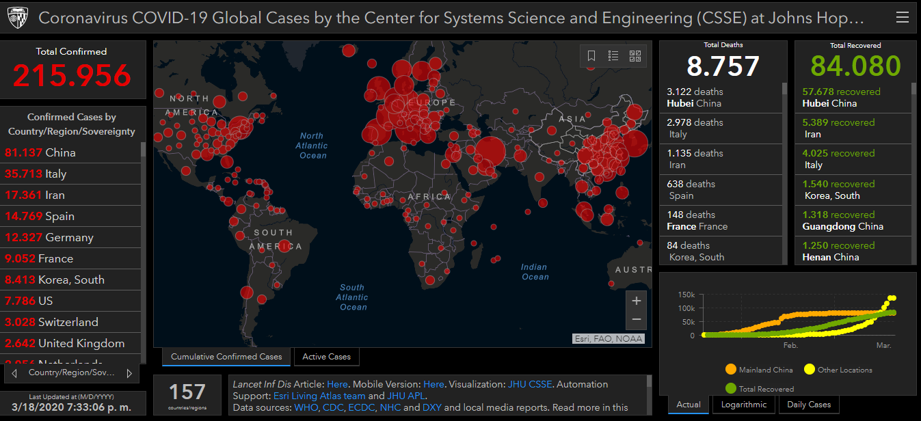
Task: Toggle Other Locations legend series
Action: click(x=838, y=370)
